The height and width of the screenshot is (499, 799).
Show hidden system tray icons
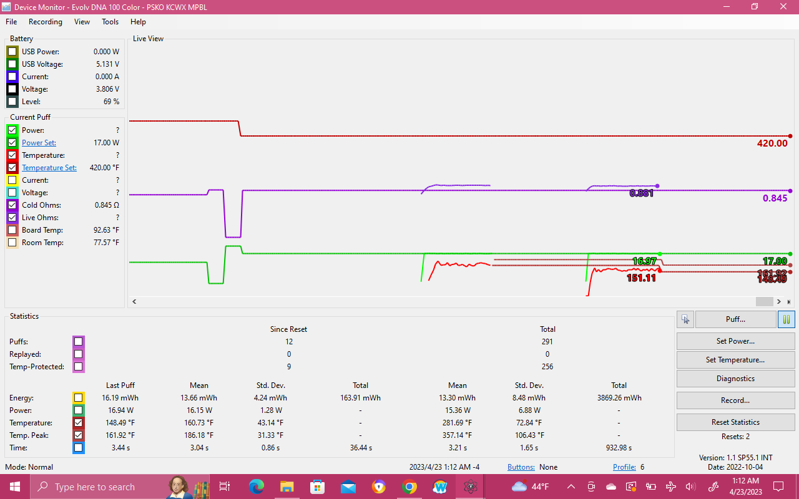pos(571,487)
